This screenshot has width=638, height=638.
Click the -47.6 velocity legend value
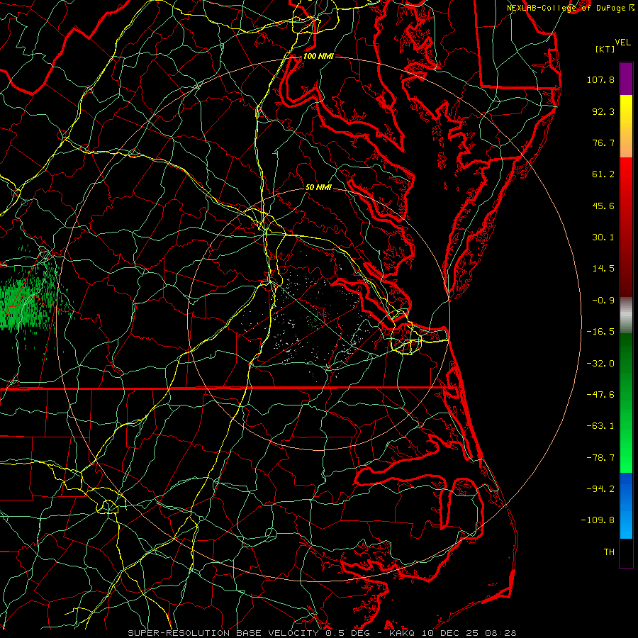pyautogui.click(x=600, y=394)
